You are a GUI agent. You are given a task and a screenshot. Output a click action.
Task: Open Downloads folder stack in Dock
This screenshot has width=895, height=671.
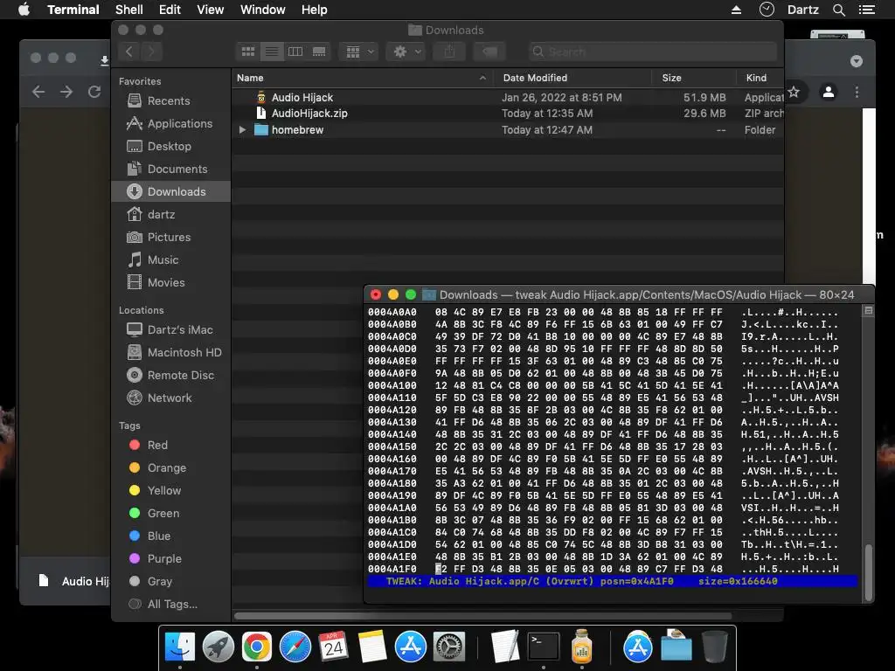[676, 647]
